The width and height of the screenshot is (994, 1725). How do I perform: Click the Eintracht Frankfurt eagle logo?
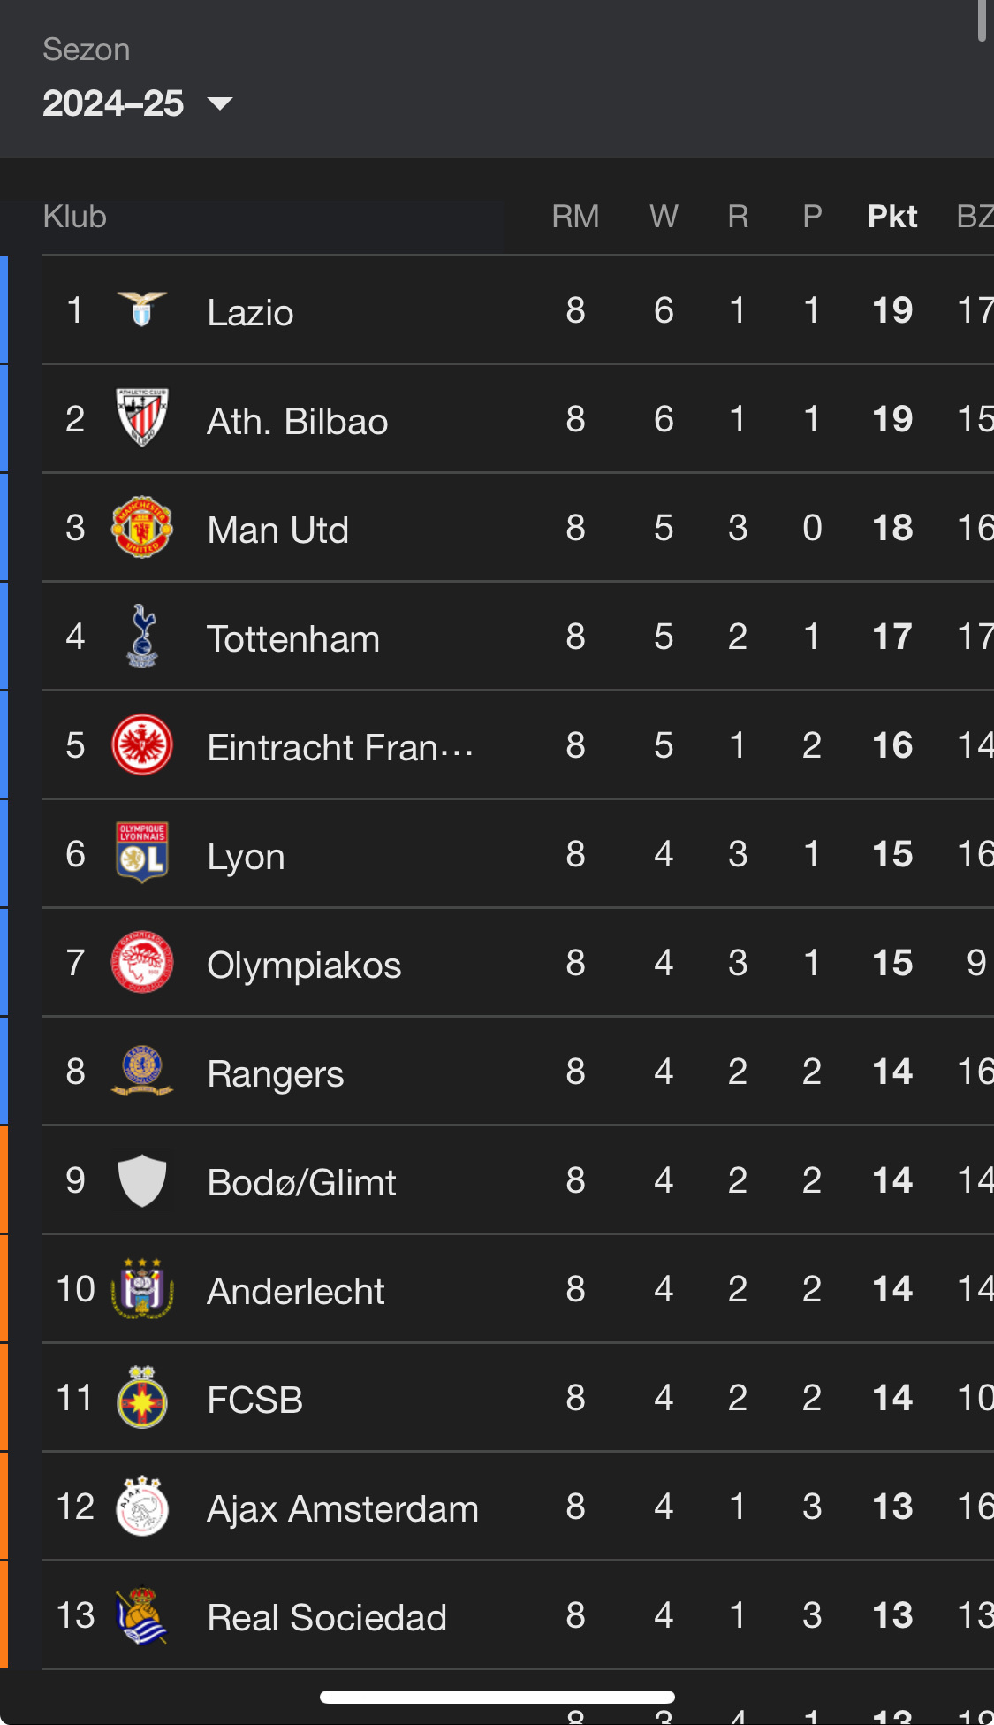coord(141,744)
